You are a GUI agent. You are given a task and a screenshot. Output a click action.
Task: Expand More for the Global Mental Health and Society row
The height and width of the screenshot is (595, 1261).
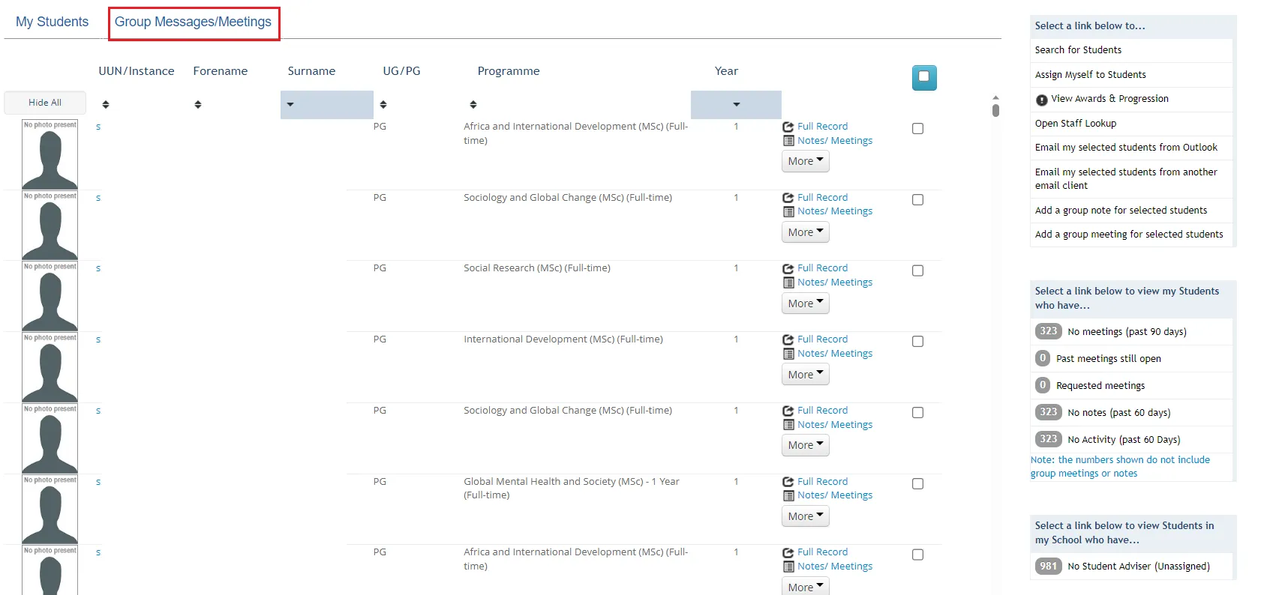tap(806, 516)
